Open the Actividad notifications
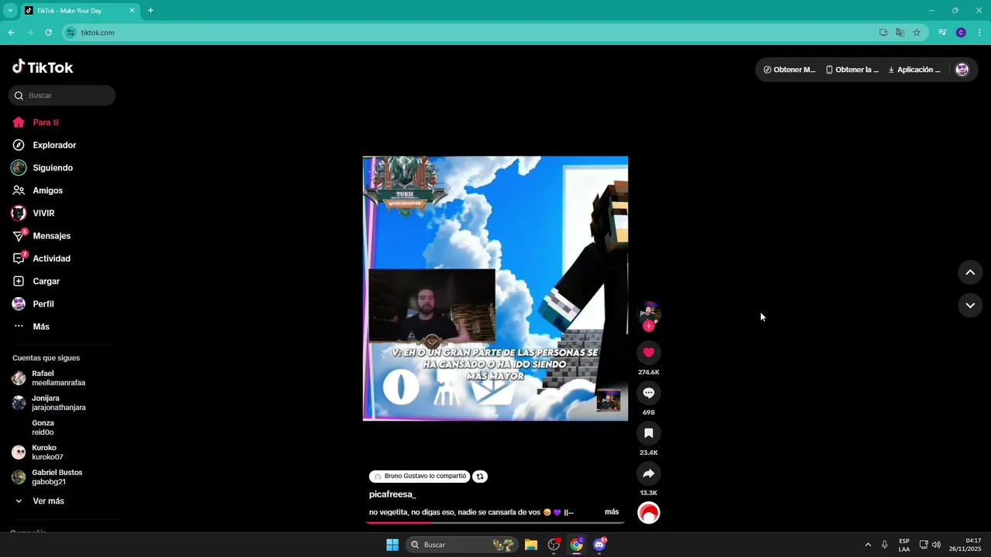Viewport: 991px width, 557px height. [x=51, y=258]
